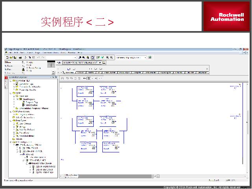Select the Strings data type folder
252x189 pixels.
[22, 127]
